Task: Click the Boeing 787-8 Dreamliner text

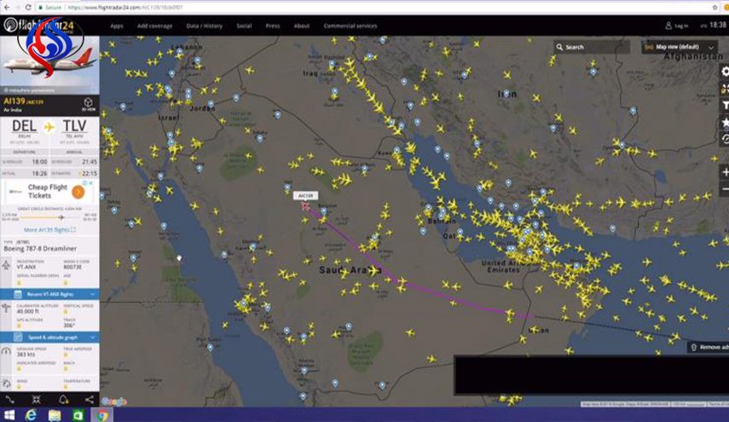Action: click(x=40, y=249)
